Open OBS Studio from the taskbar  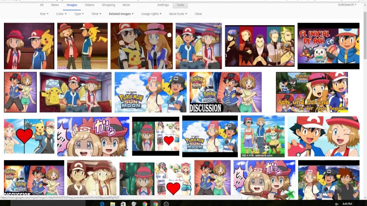(166, 204)
